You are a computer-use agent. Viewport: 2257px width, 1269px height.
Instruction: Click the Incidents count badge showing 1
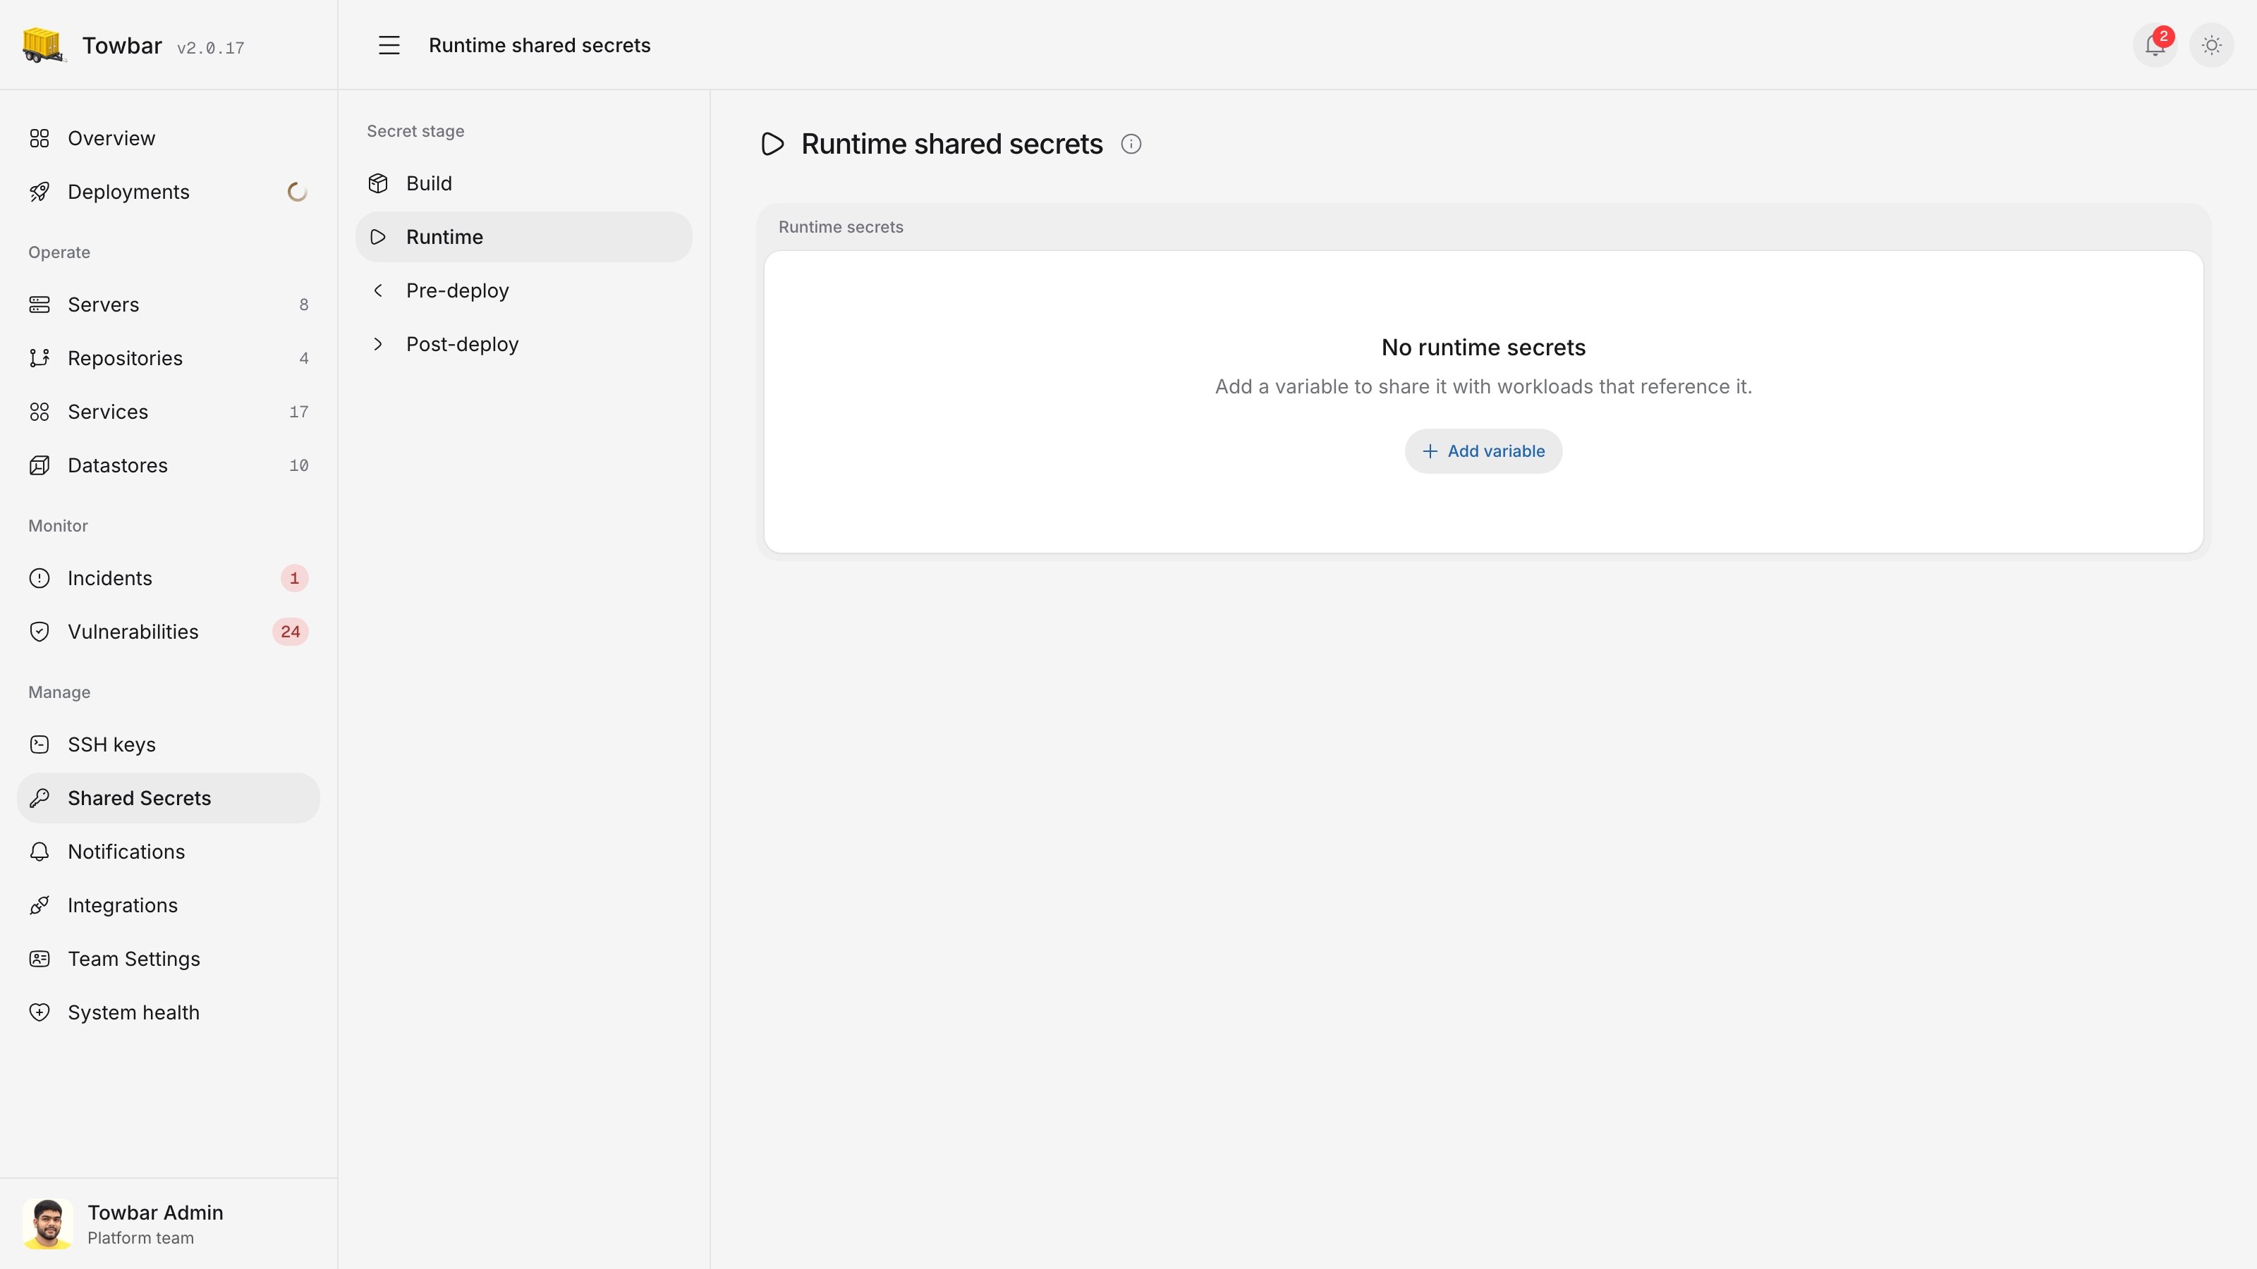pos(294,578)
